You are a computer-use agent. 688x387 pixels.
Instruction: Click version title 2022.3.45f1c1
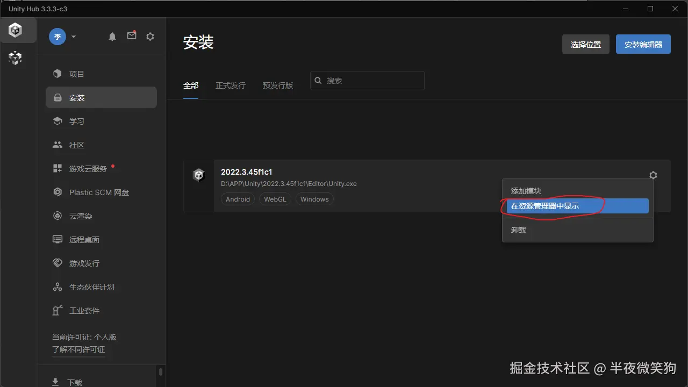point(247,172)
